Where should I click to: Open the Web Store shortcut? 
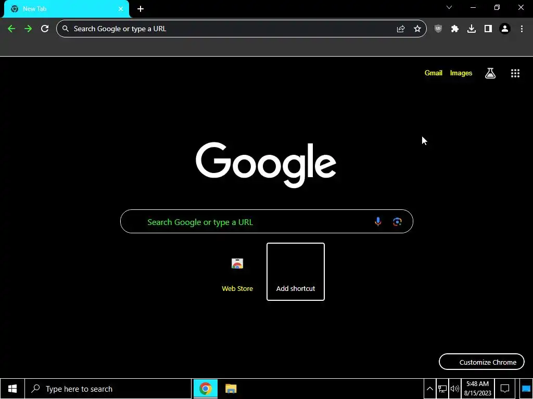237,272
